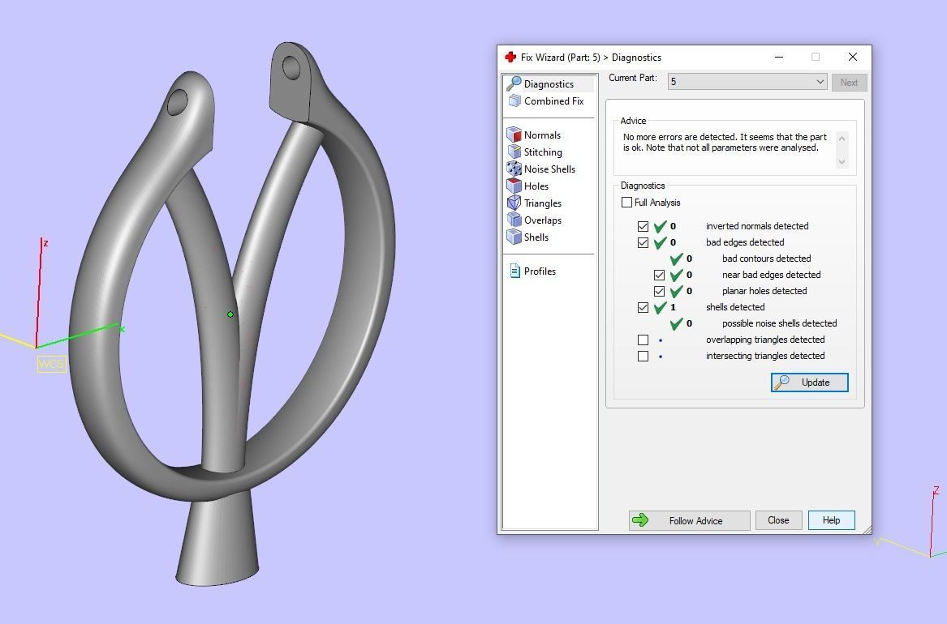Click the Advice message text
This screenshot has height=624, width=947.
[725, 143]
